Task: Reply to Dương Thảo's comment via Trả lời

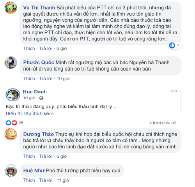Action: coord(46,156)
